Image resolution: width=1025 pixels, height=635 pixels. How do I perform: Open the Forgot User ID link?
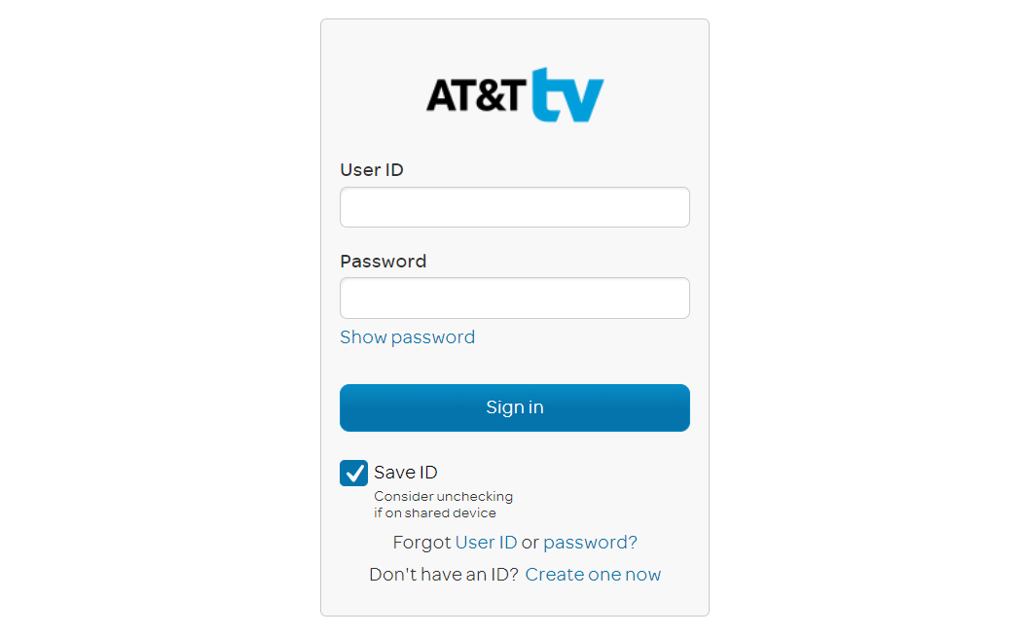pyautogui.click(x=486, y=543)
